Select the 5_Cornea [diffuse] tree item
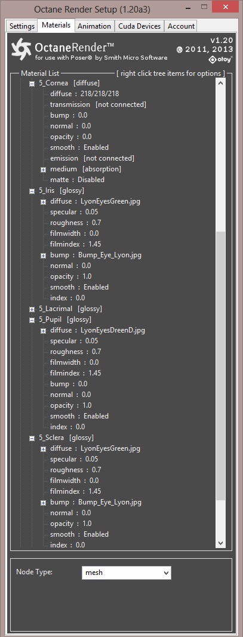 (69, 83)
